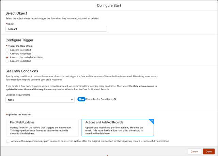
Task: Click the Set Entry Conditions heading
Action: point(22,71)
